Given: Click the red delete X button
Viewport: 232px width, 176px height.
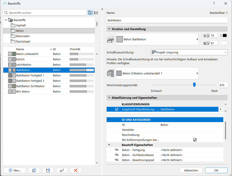Looking at the screenshot, I should coord(76,171).
